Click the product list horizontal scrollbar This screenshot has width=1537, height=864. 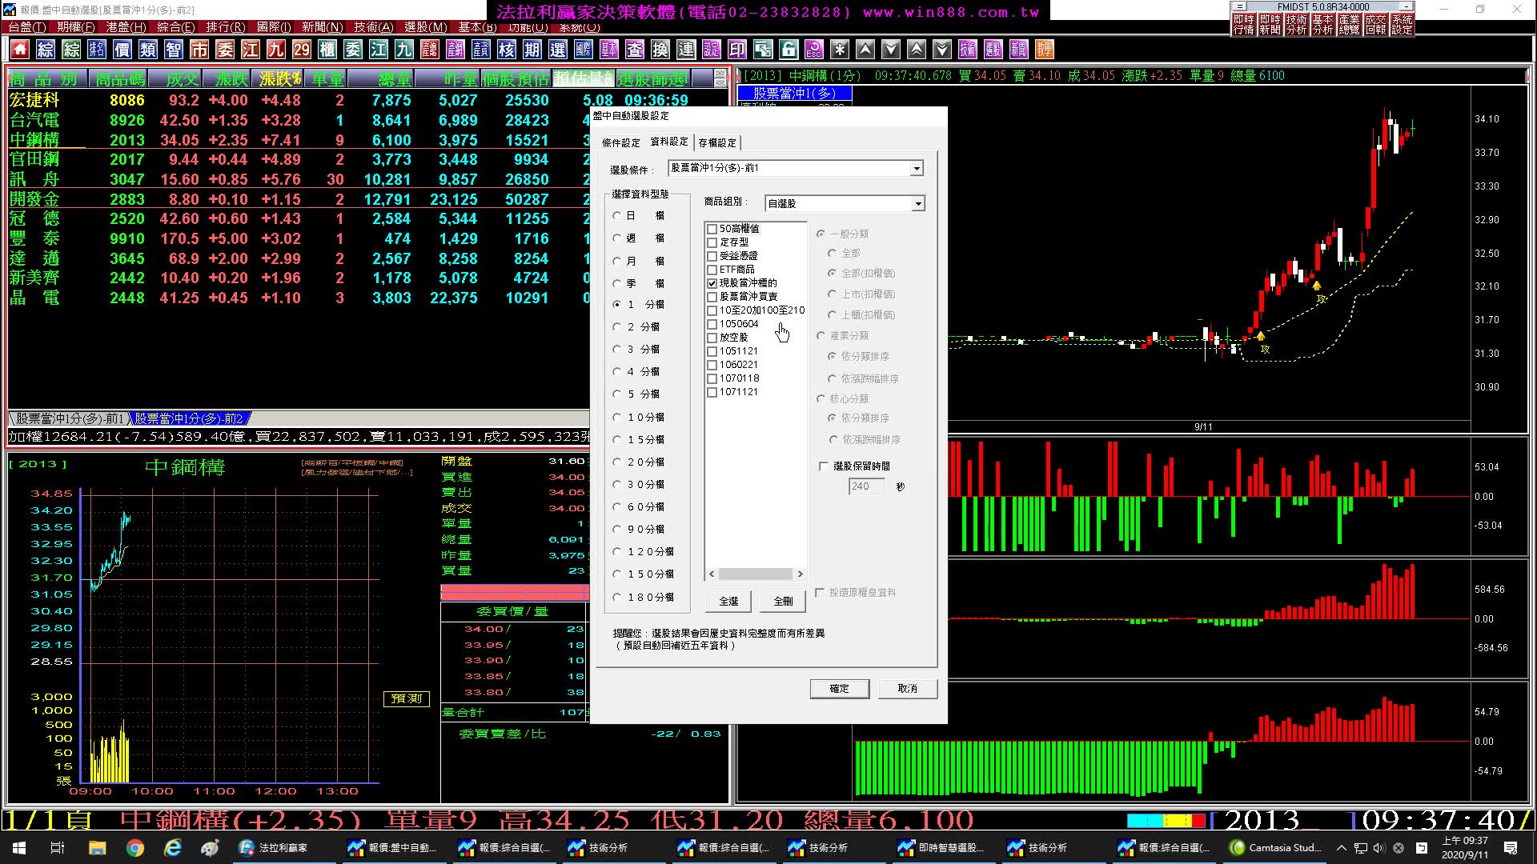(756, 574)
